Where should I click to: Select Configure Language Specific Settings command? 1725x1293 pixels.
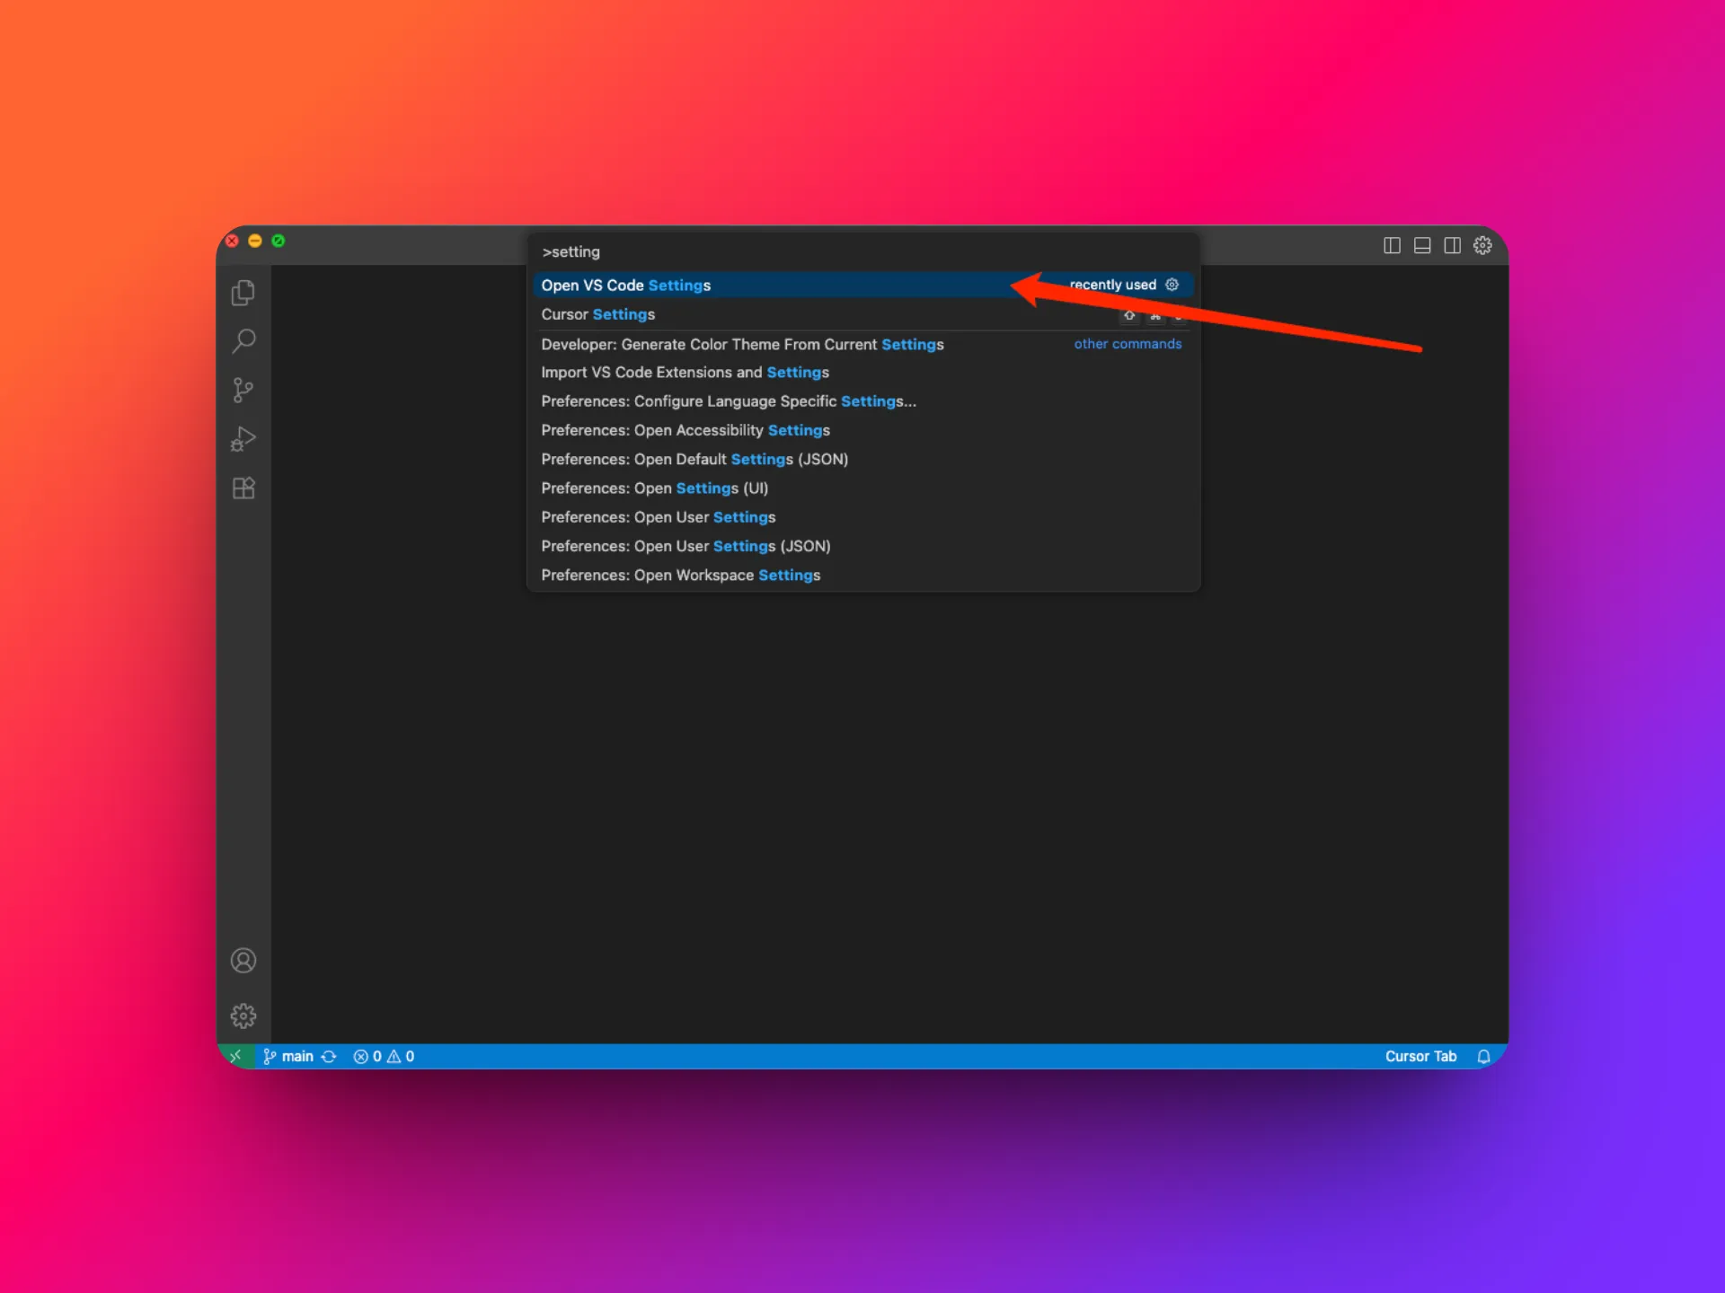pos(862,401)
